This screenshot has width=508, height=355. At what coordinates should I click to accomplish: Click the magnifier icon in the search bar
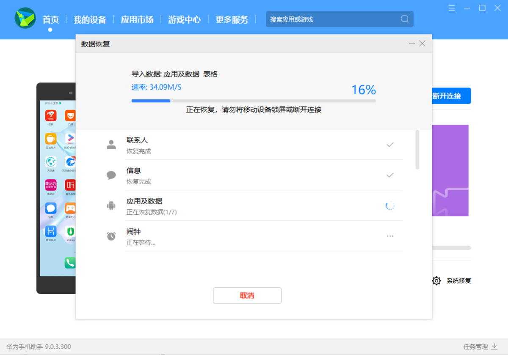click(404, 19)
